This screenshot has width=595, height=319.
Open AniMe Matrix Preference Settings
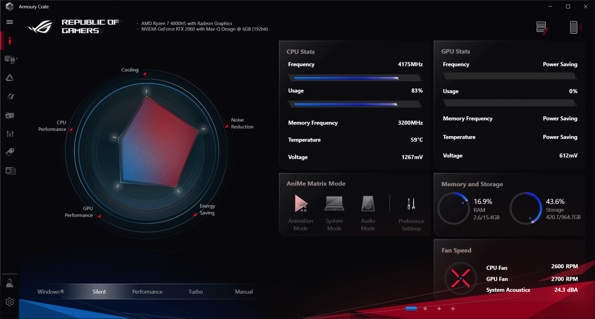point(411,214)
